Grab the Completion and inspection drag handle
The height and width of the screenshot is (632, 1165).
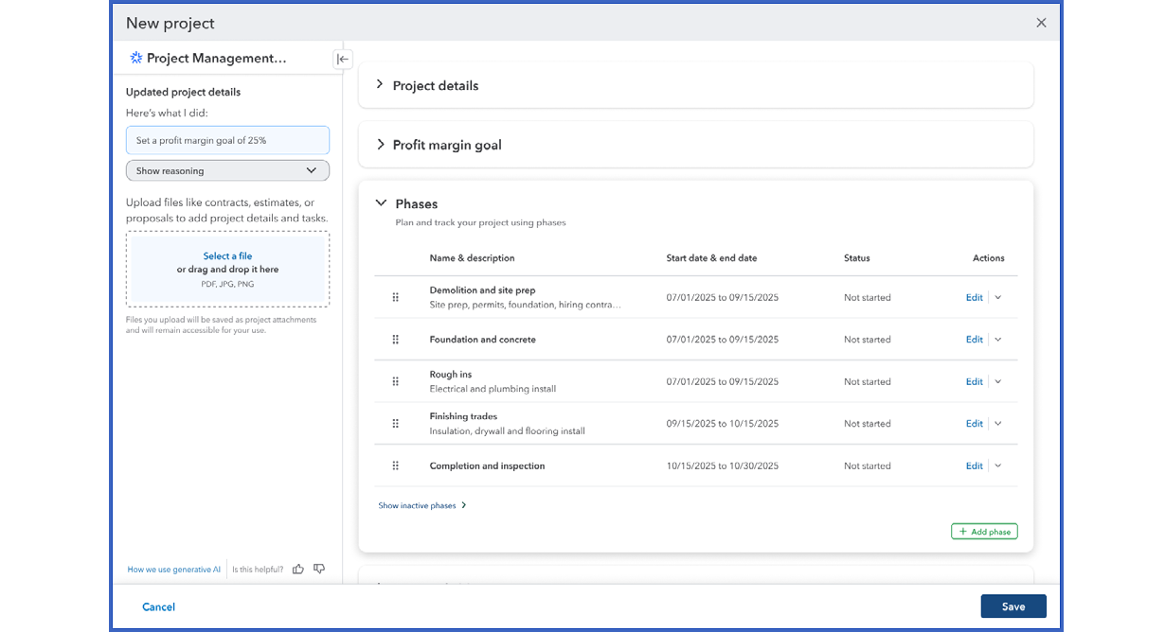pyautogui.click(x=396, y=465)
